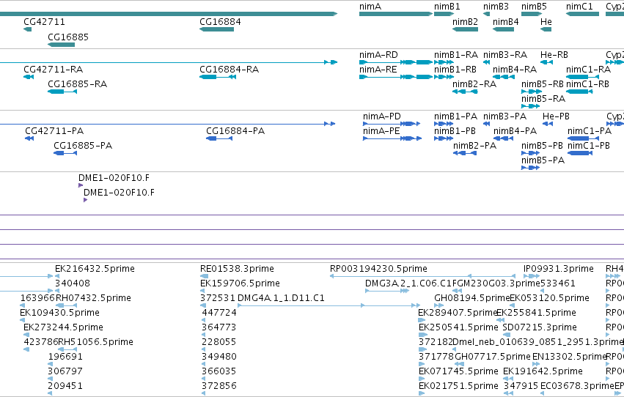624x397 pixels.
Task: Select the CG42711 gene glyph
Action: [27, 29]
